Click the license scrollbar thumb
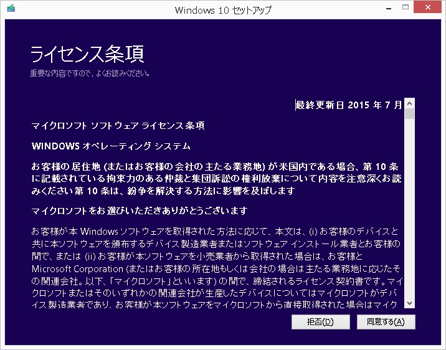This screenshot has width=446, height=350. (409, 114)
